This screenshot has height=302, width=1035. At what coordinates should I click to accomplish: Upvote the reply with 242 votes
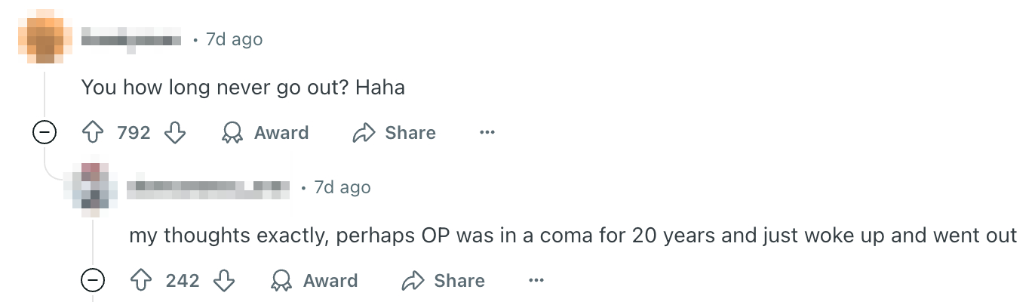click(142, 281)
